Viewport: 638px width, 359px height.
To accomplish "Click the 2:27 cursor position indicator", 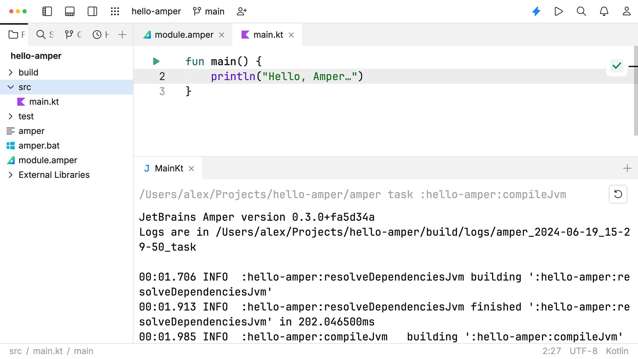I will [x=552, y=351].
